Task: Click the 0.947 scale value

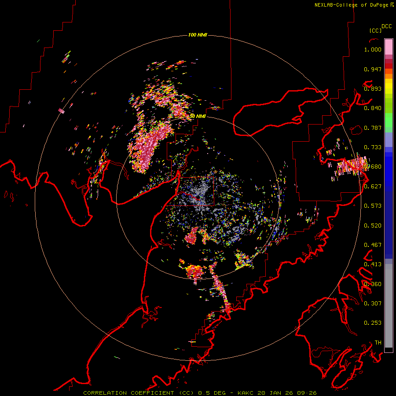Action: pos(373,69)
